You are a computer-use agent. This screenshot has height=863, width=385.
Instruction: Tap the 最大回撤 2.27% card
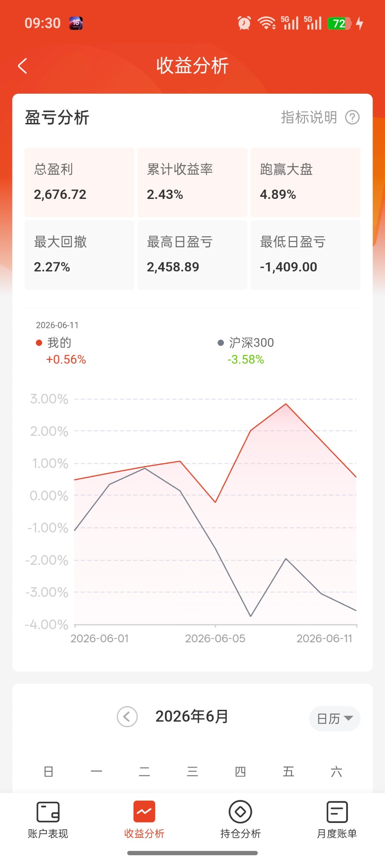click(79, 255)
